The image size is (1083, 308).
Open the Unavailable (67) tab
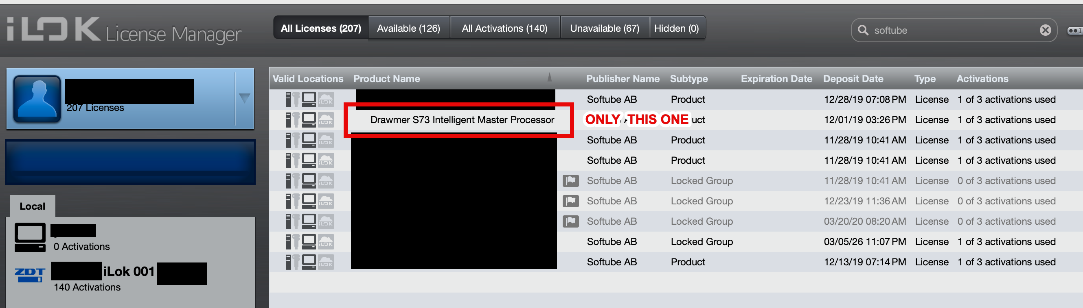604,28
